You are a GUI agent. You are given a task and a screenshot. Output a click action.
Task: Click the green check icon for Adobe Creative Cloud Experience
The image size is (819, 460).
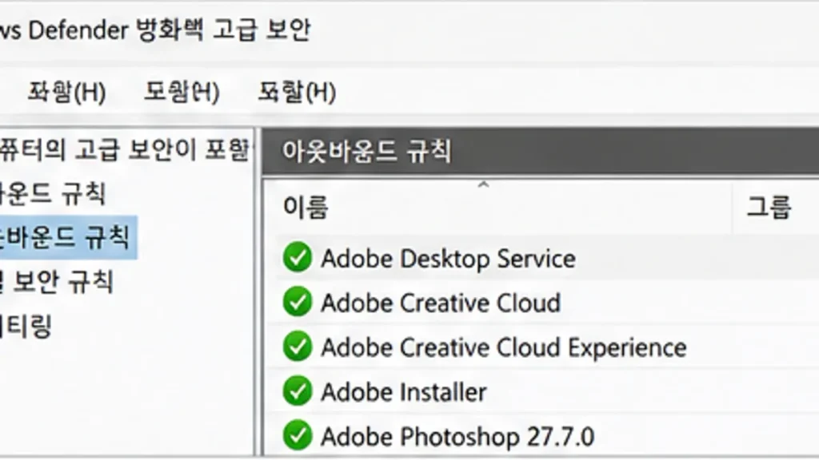(x=298, y=347)
